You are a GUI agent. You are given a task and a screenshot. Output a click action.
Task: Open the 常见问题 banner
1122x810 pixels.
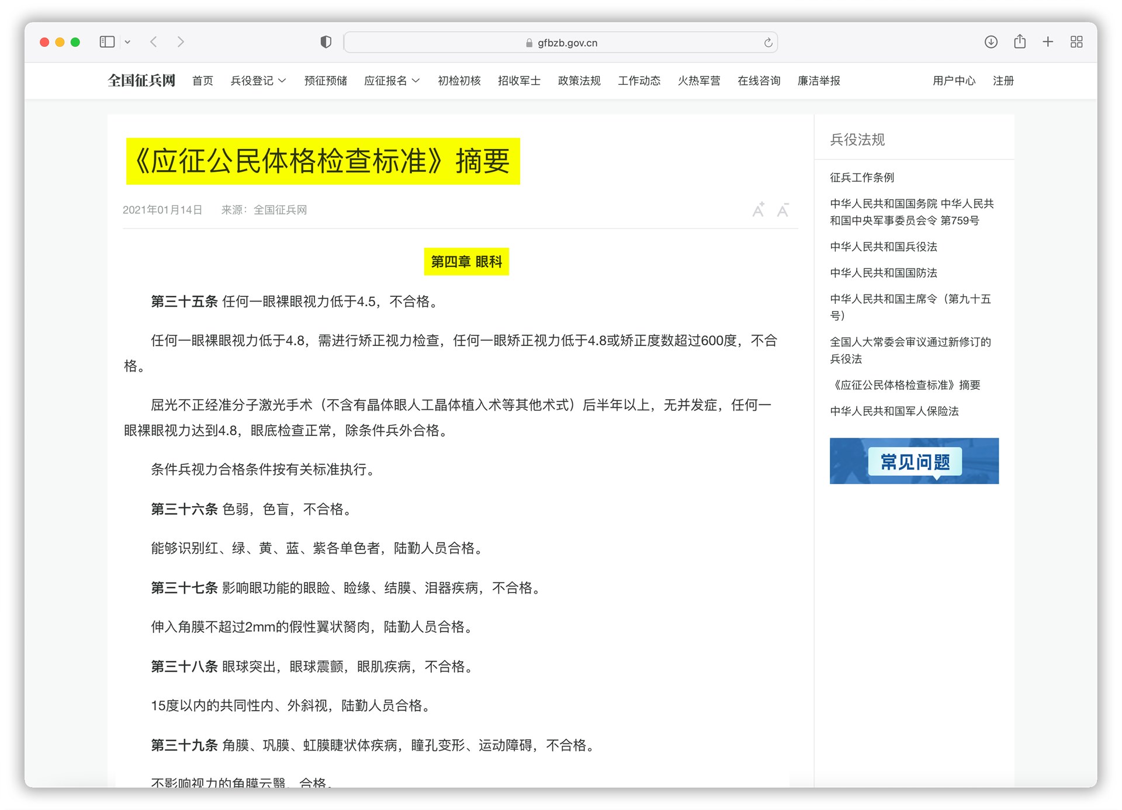(x=915, y=461)
